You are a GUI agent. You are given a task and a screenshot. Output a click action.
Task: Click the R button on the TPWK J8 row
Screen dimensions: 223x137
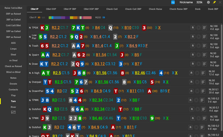click(191, 100)
